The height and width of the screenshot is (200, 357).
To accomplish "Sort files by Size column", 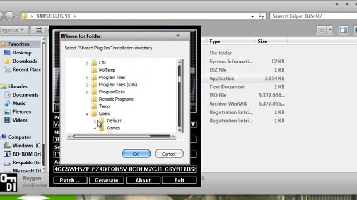I will pyautogui.click(x=271, y=42).
